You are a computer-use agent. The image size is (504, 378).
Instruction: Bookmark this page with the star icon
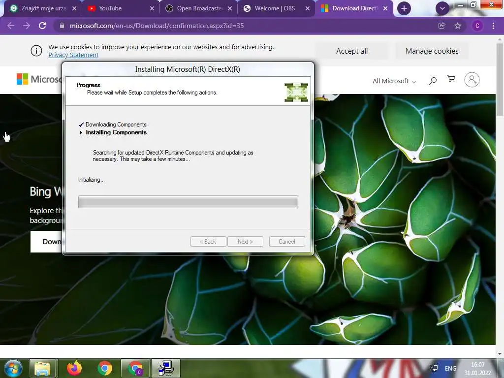[458, 26]
